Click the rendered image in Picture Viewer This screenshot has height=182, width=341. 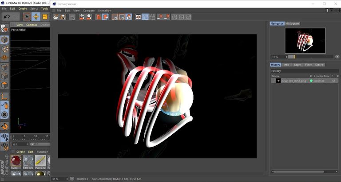[157, 96]
